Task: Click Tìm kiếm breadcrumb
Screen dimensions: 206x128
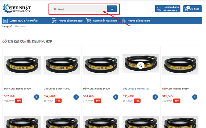Action: [20, 27]
